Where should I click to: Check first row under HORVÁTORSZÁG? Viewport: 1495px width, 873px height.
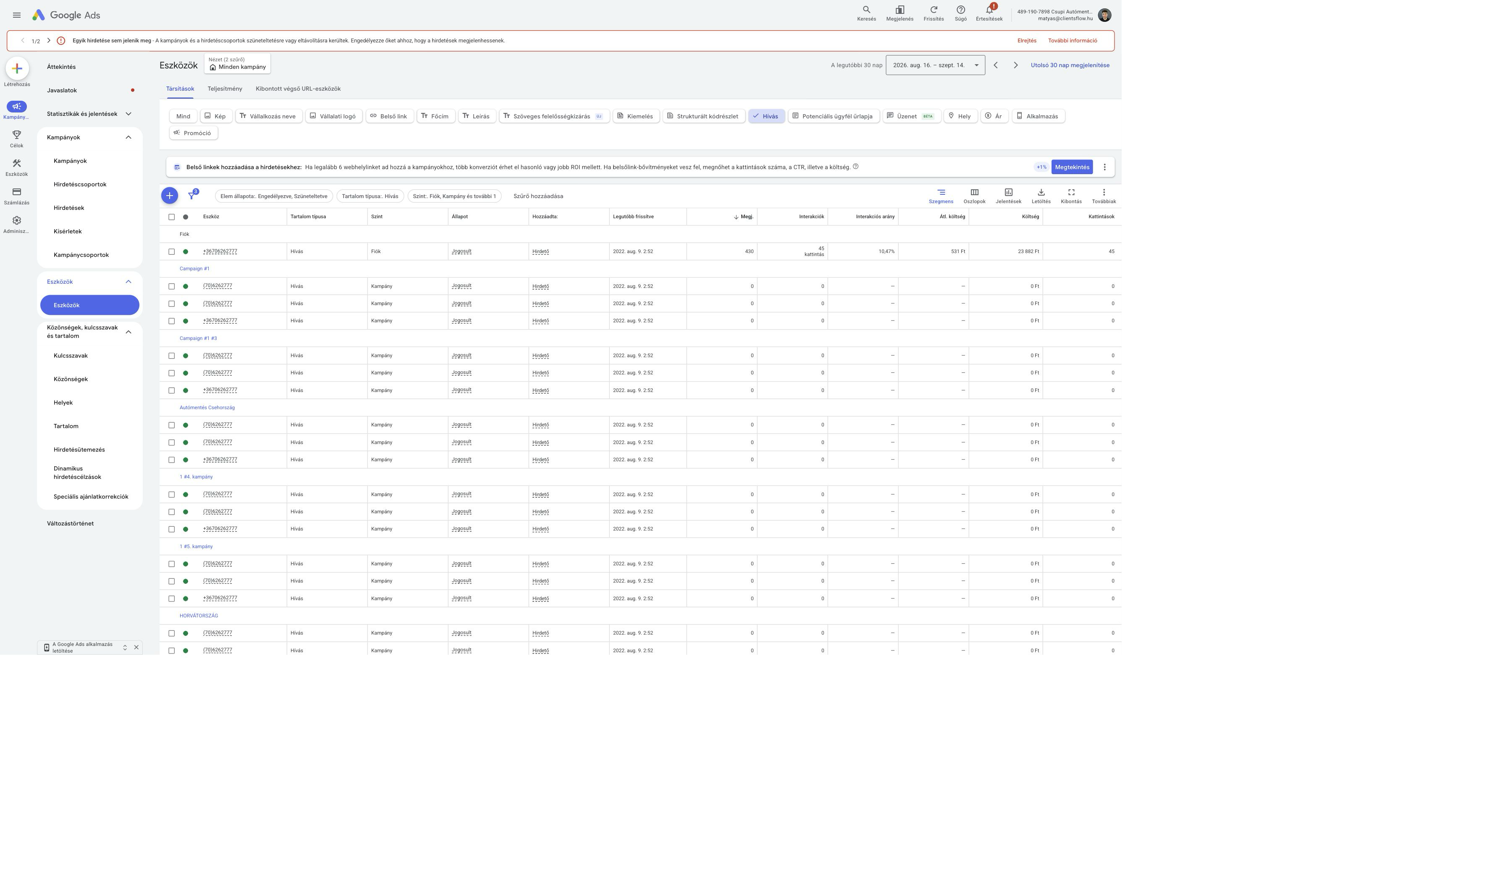[171, 633]
